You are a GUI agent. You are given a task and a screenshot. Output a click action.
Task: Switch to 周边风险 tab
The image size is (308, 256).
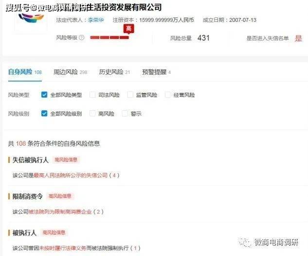71,72
